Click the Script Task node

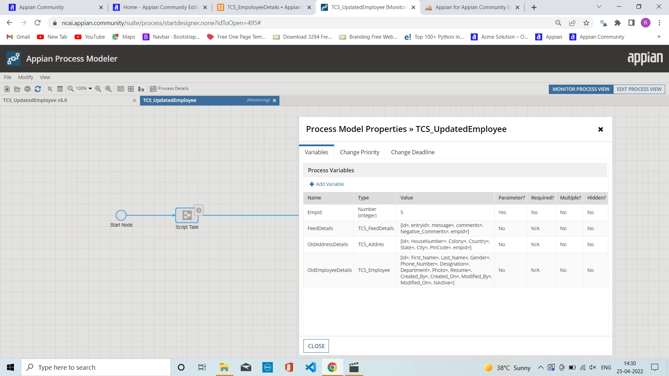tap(187, 215)
